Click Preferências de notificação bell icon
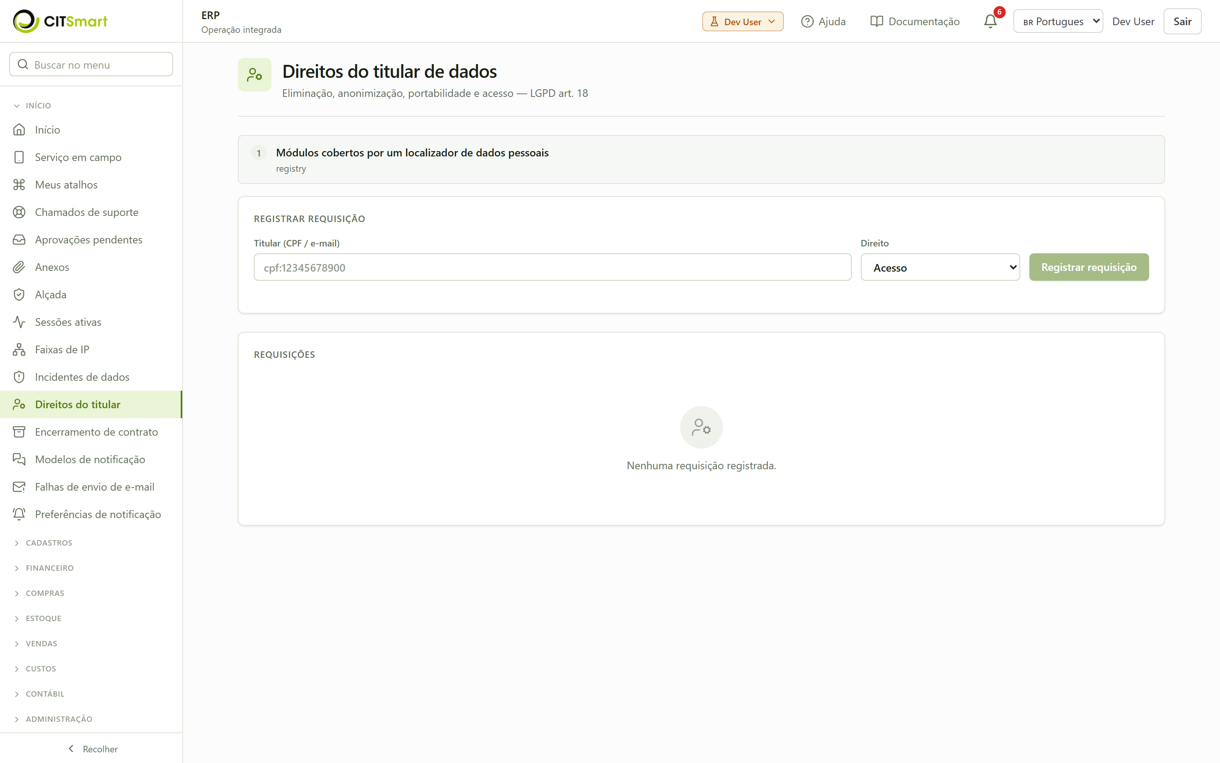The width and height of the screenshot is (1220, 763). 19,514
